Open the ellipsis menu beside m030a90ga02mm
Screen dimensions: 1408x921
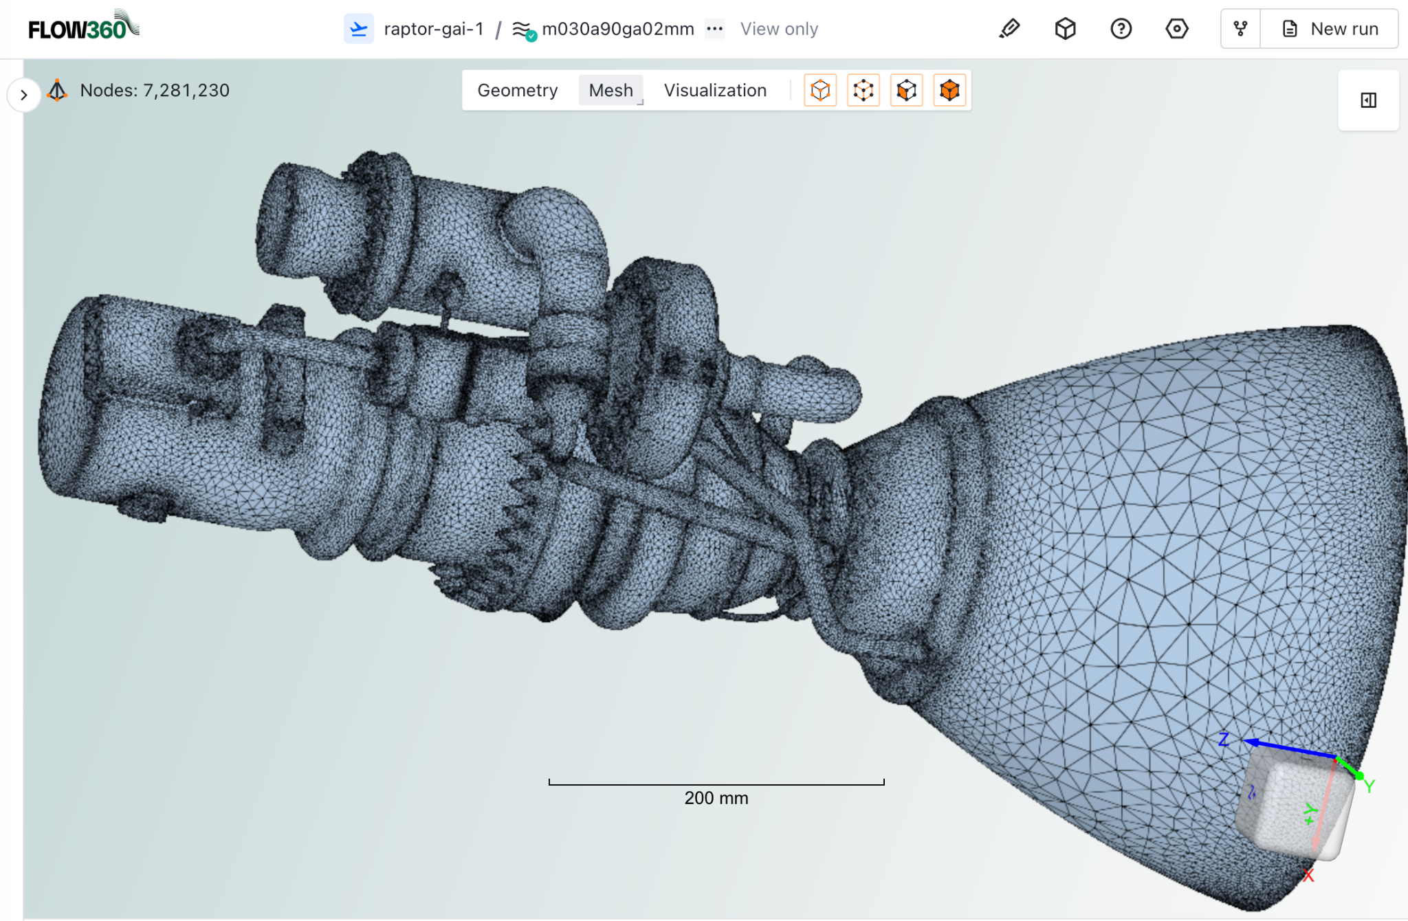715,29
